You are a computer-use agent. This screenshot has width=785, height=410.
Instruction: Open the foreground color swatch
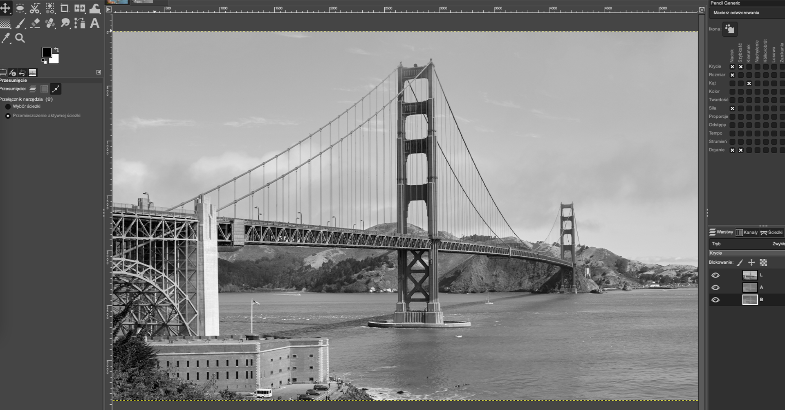(x=46, y=52)
